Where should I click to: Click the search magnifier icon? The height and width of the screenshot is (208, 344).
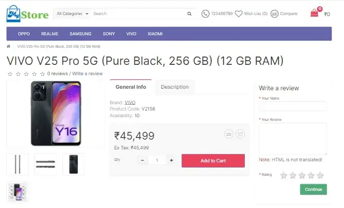click(190, 13)
